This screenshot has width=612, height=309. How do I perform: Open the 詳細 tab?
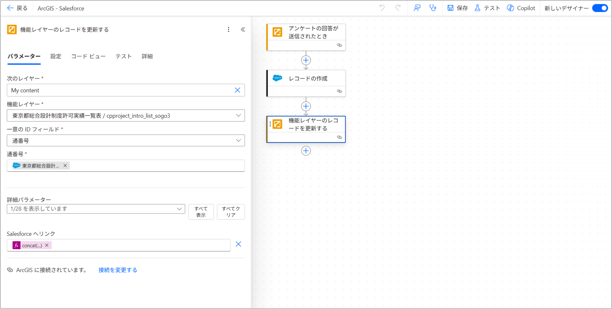147,56
